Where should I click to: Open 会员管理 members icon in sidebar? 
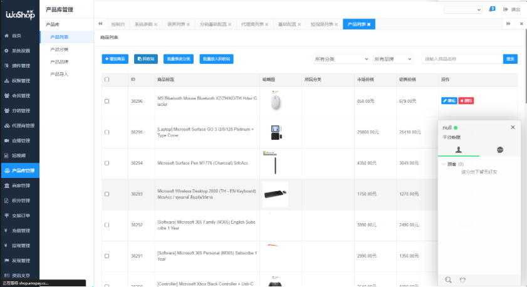(x=6, y=95)
